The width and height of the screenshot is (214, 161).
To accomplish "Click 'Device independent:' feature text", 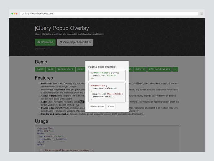I will [52, 108].
